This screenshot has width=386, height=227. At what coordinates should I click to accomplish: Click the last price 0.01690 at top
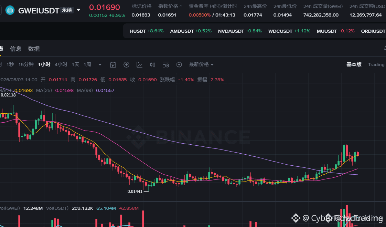coord(104,7)
